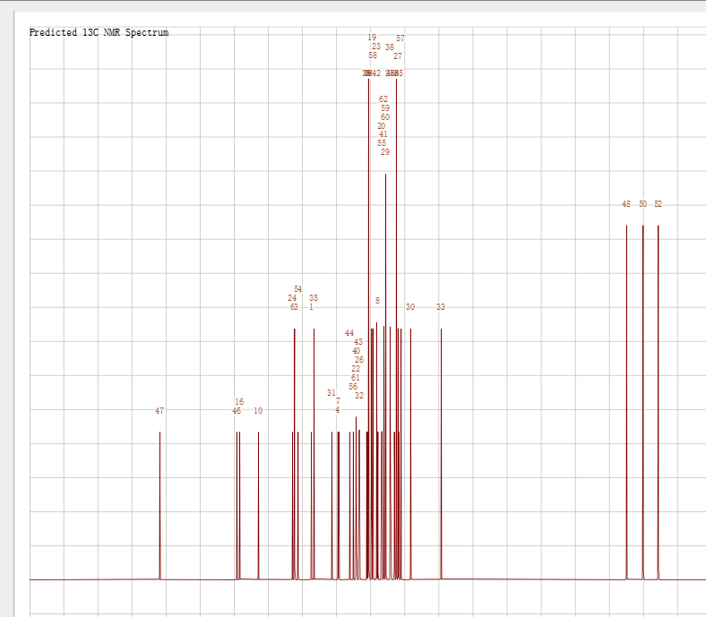Viewport: 706px width, 617px height.
Task: Click peak label 54
Action: (x=298, y=289)
